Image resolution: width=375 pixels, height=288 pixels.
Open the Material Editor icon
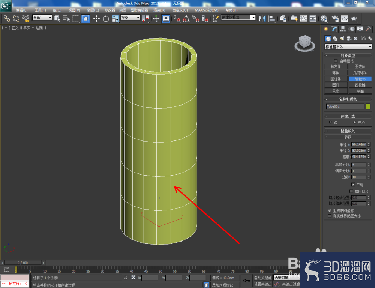click(x=324, y=18)
